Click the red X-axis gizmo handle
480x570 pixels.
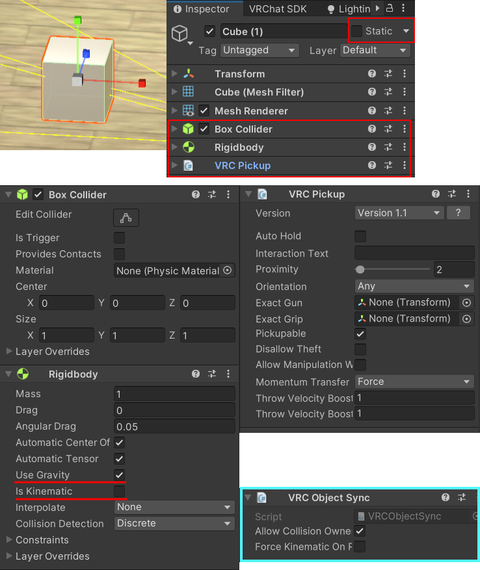point(142,83)
